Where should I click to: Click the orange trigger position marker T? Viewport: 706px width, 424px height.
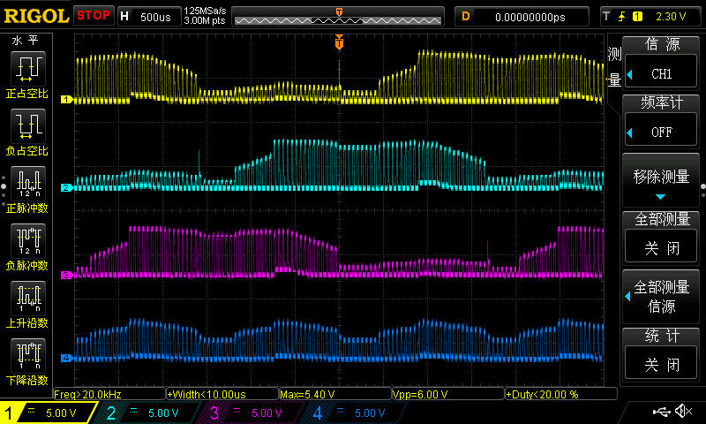pos(339,42)
